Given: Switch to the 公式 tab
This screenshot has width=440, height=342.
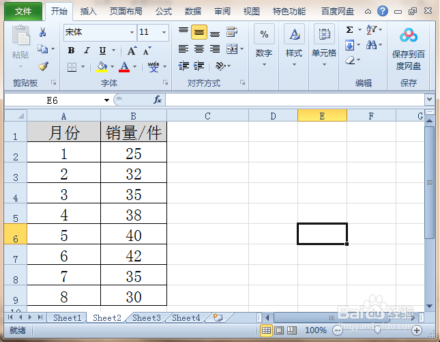Looking at the screenshot, I should pyautogui.click(x=164, y=12).
